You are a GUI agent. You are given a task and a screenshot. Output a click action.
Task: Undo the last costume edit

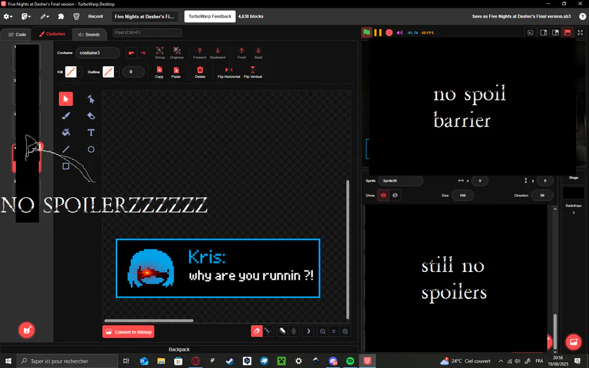point(131,53)
